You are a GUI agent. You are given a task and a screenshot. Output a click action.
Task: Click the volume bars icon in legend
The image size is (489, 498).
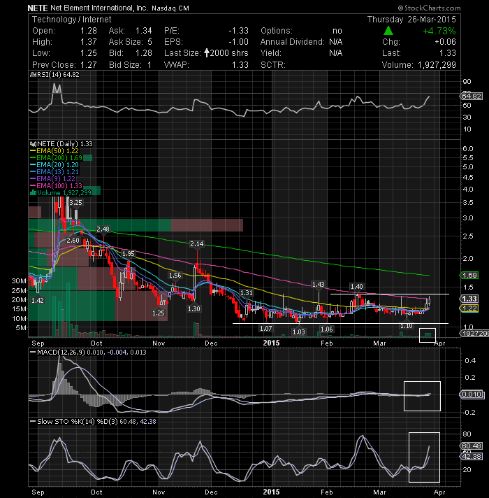click(x=33, y=193)
